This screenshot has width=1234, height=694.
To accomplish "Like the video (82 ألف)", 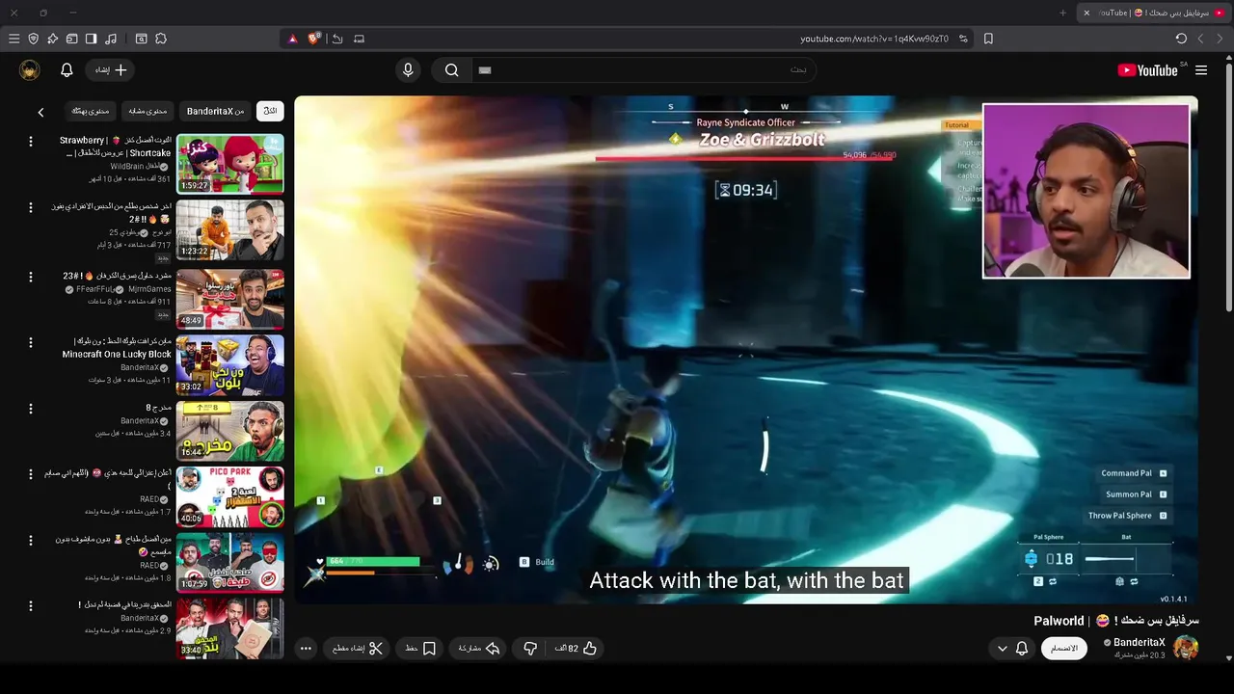I will (x=576, y=649).
